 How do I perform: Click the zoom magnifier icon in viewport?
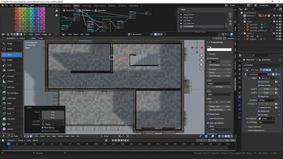click(x=201, y=56)
